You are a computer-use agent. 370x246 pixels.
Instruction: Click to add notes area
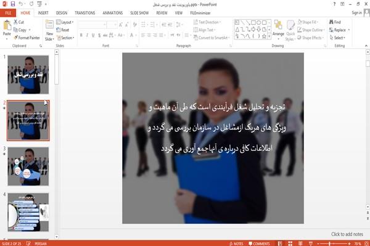347,234
